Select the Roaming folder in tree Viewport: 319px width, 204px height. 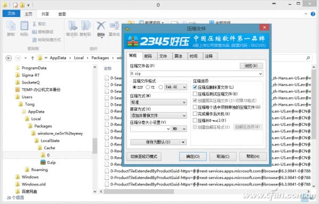(39, 169)
